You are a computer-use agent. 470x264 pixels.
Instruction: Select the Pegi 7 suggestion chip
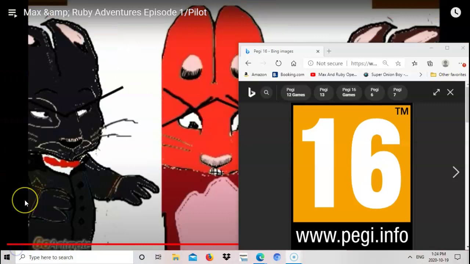click(x=397, y=92)
